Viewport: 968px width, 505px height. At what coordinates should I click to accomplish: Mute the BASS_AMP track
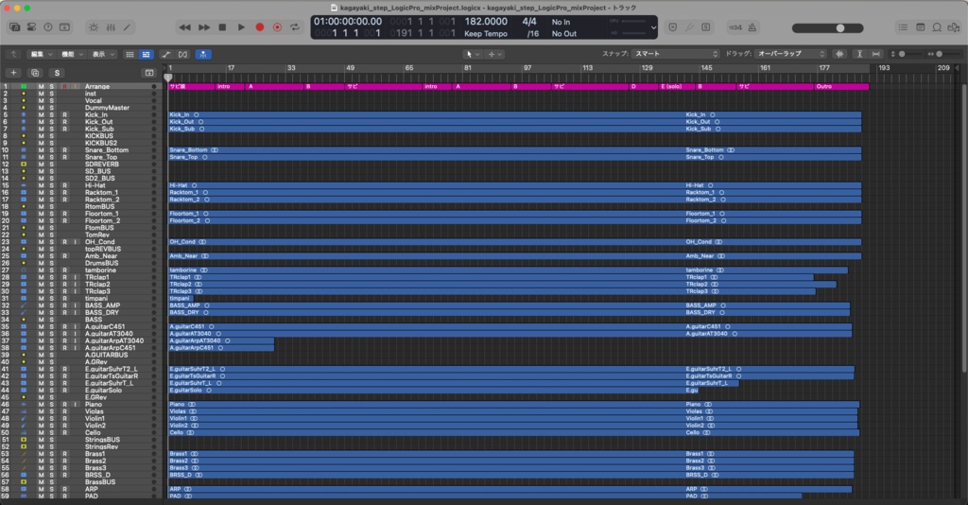(41, 305)
